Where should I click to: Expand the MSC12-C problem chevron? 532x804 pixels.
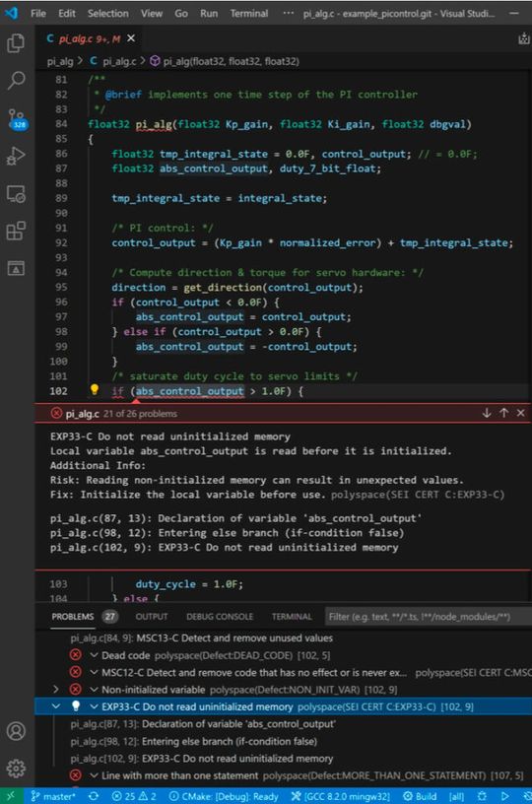94,672
